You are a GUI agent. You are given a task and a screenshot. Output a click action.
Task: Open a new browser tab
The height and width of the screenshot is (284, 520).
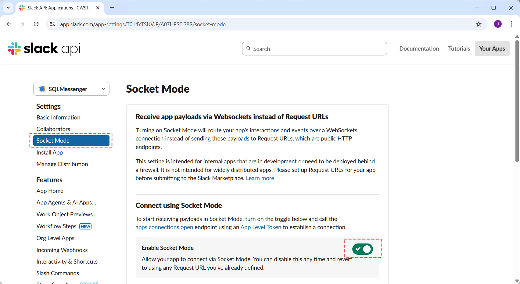click(112, 8)
